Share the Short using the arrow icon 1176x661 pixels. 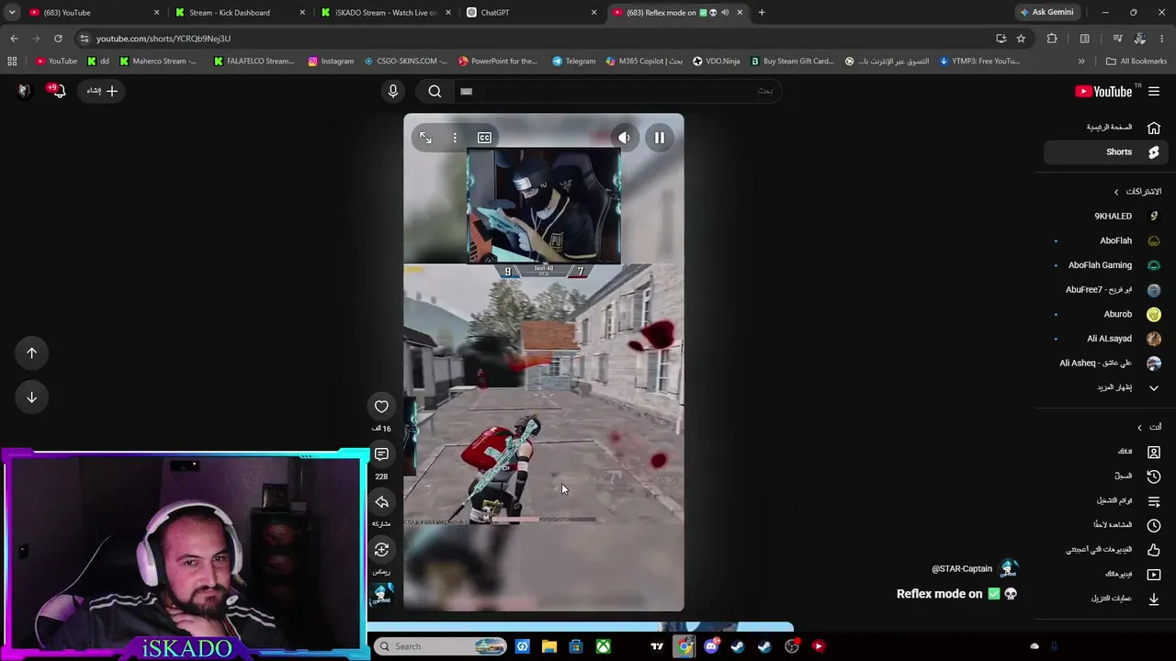381,502
